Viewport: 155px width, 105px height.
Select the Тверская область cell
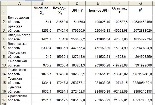pyautogui.click(x=19, y=80)
